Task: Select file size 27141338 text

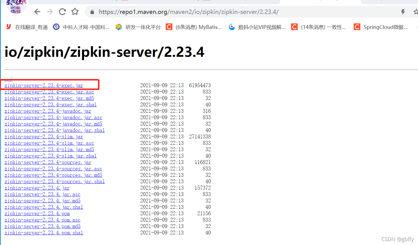Action: click(x=200, y=136)
